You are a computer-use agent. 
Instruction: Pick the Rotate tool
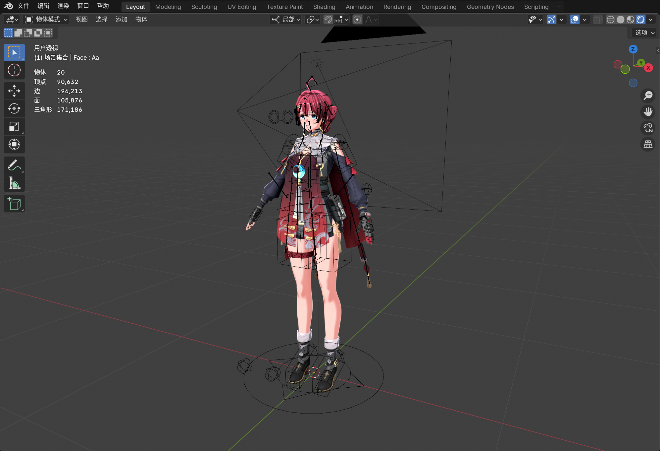pyautogui.click(x=14, y=108)
